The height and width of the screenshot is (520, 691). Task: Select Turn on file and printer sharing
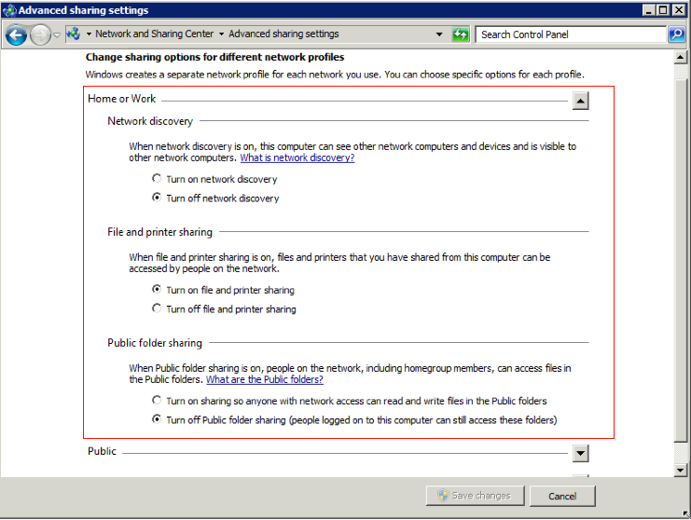[x=157, y=289]
